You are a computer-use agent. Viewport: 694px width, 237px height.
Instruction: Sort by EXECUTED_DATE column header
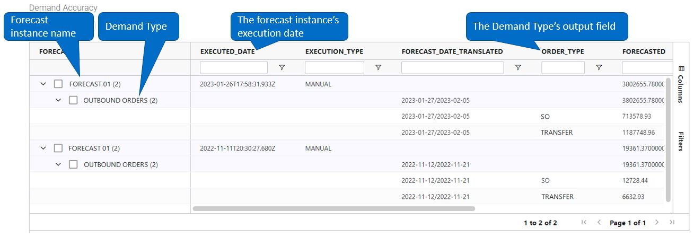click(227, 51)
